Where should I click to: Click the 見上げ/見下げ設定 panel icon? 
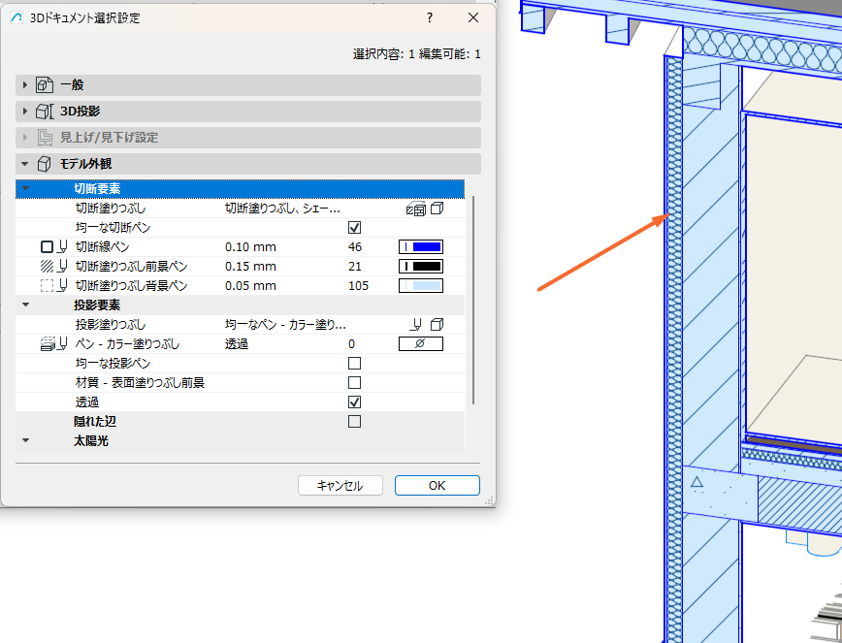pos(45,138)
